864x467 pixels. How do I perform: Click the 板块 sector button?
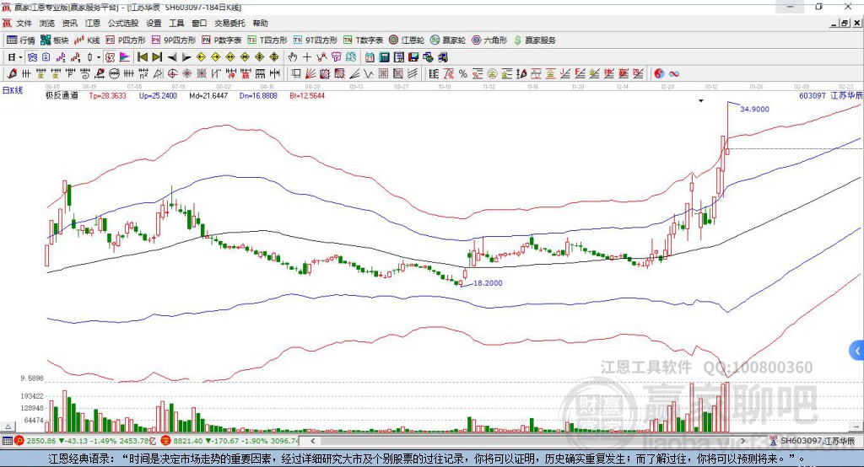55,40
